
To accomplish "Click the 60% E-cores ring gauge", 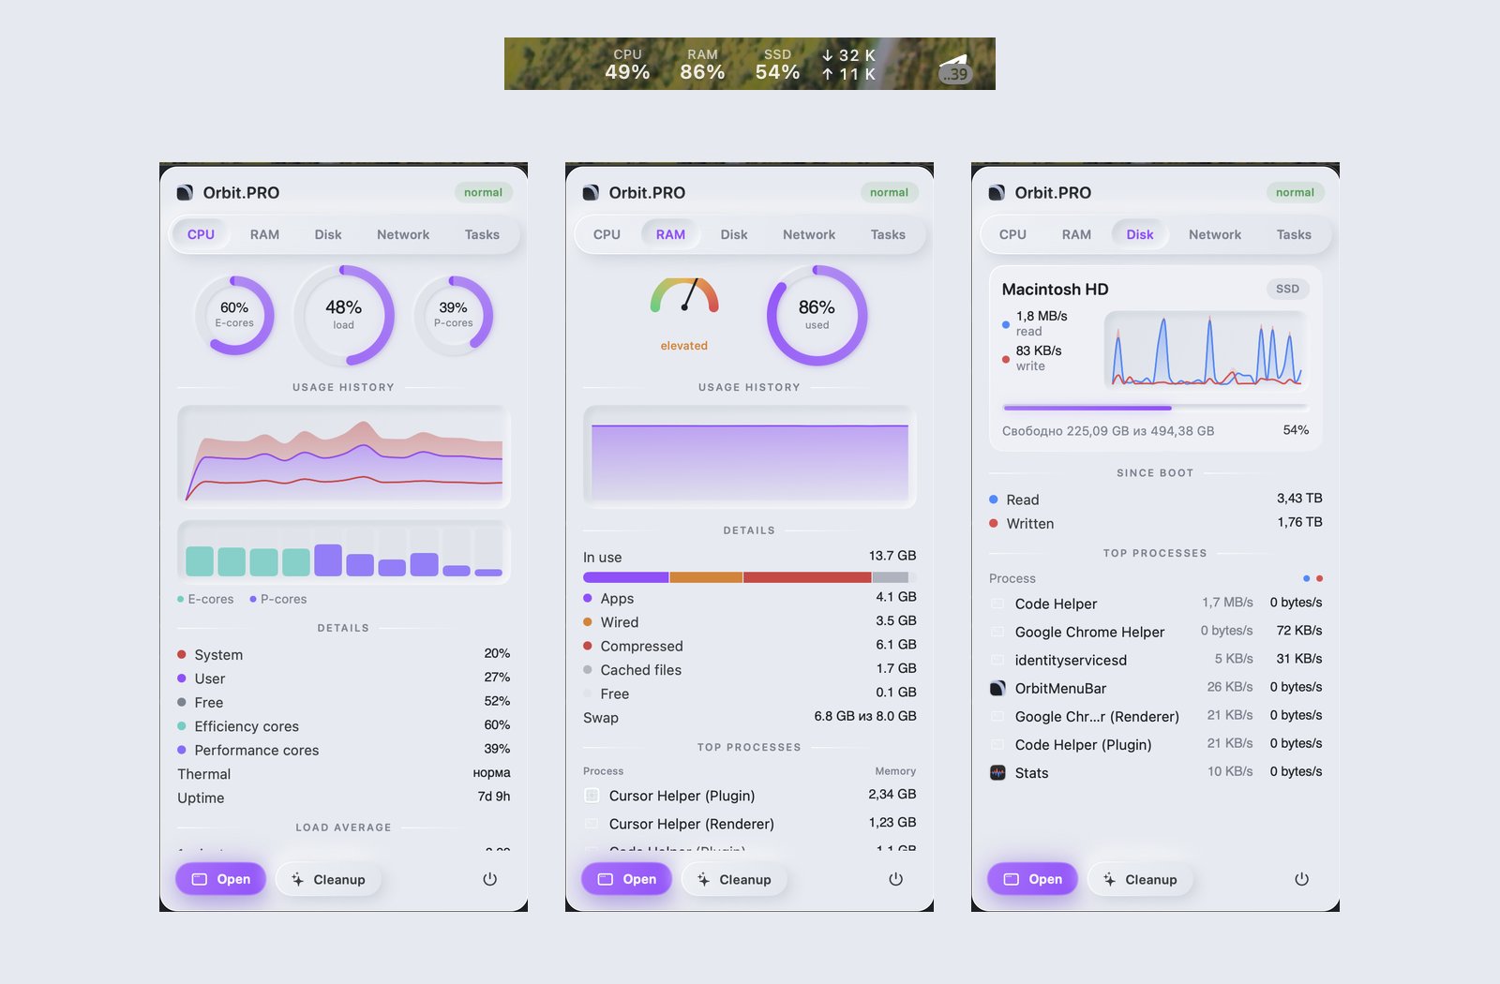I will tap(234, 316).
